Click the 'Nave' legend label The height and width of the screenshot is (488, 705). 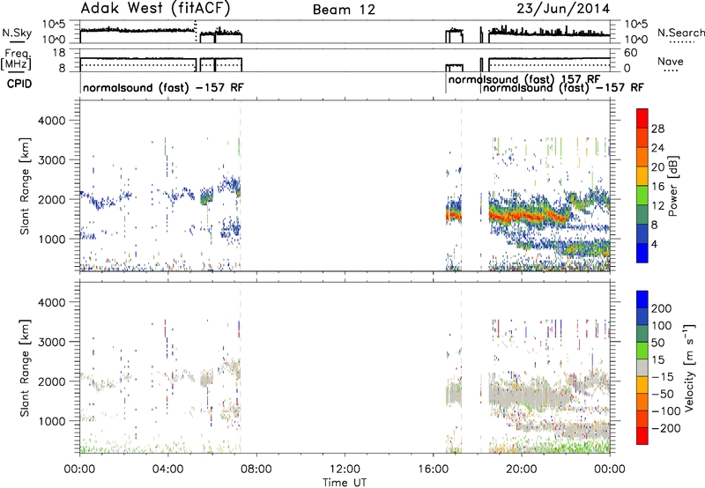(x=671, y=62)
